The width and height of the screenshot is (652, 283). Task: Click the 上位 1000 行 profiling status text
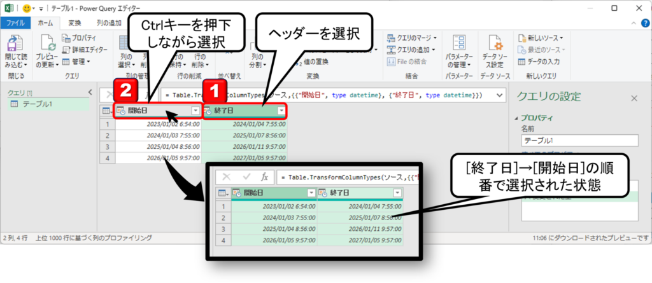click(x=94, y=238)
